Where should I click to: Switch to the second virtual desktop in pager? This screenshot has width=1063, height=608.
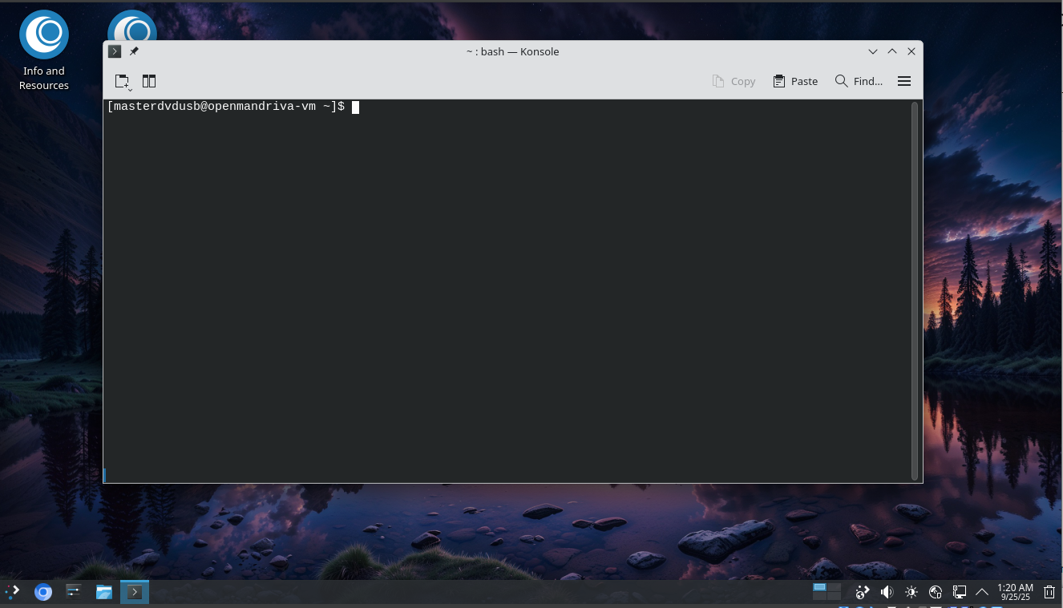[834, 588]
